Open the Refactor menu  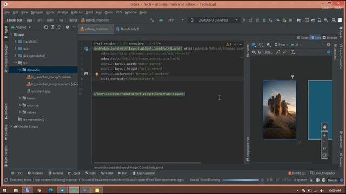coord(77,12)
